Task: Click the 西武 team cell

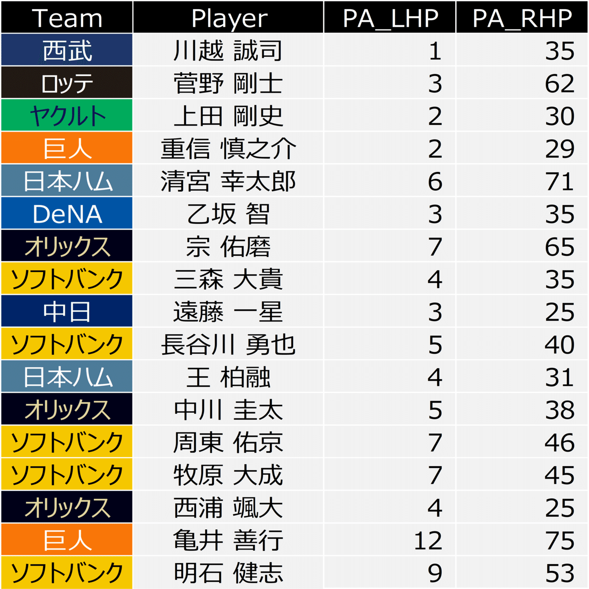Action: (x=67, y=50)
